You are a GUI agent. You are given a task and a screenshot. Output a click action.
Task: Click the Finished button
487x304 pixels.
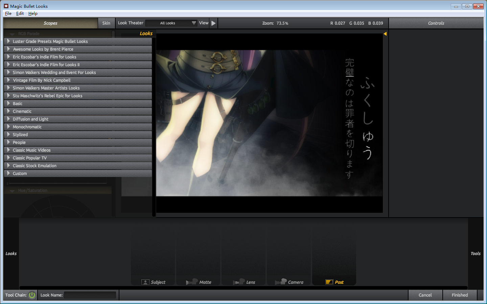pyautogui.click(x=460, y=295)
